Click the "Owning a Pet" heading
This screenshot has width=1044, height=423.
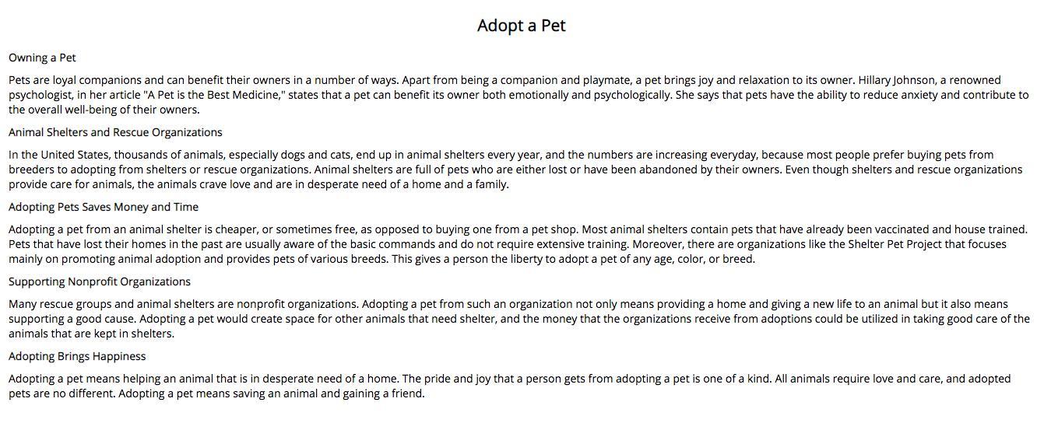coord(42,58)
